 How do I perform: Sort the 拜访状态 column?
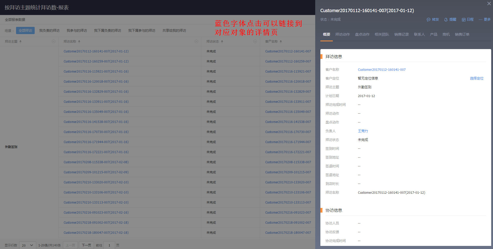(222, 42)
